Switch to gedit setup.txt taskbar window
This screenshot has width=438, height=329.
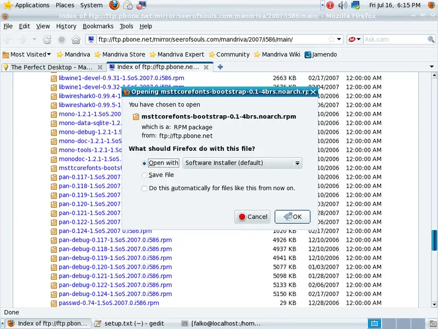point(135,324)
